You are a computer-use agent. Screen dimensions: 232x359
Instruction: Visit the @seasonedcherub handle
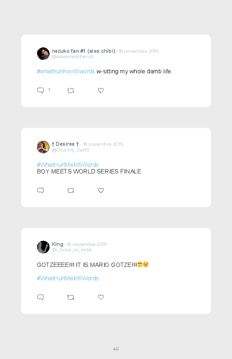click(x=72, y=56)
